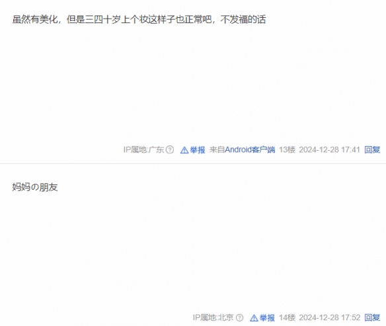The width and height of the screenshot is (386, 326).
Task: Report the 14楼 comment via 举报 text
Action: [267, 317]
